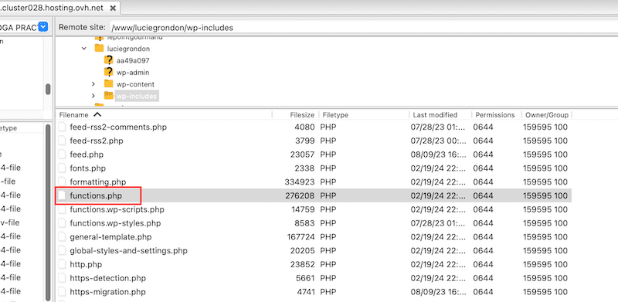
Task: Click the local directory tree scrollbar
Action: [x=48, y=89]
